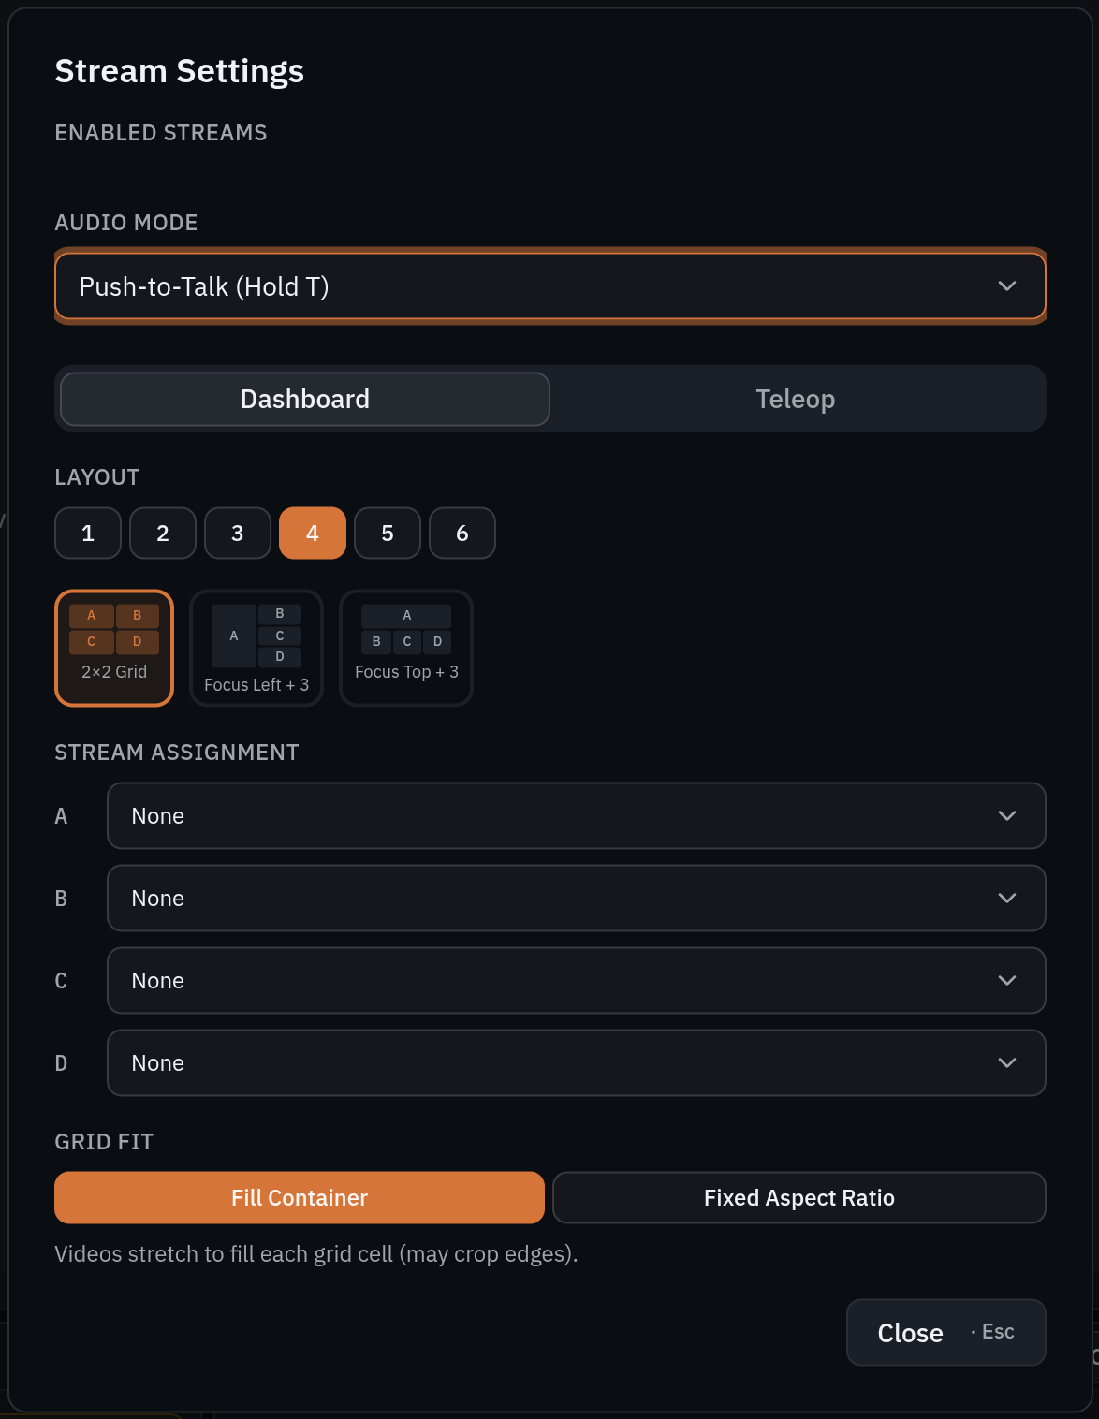
Task: Switch grid fit to Fixed Aspect Ratio
Action: coord(799,1198)
